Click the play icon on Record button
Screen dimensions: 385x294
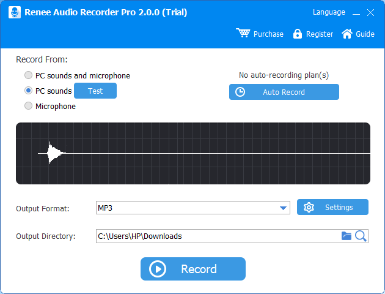pyautogui.click(x=158, y=269)
